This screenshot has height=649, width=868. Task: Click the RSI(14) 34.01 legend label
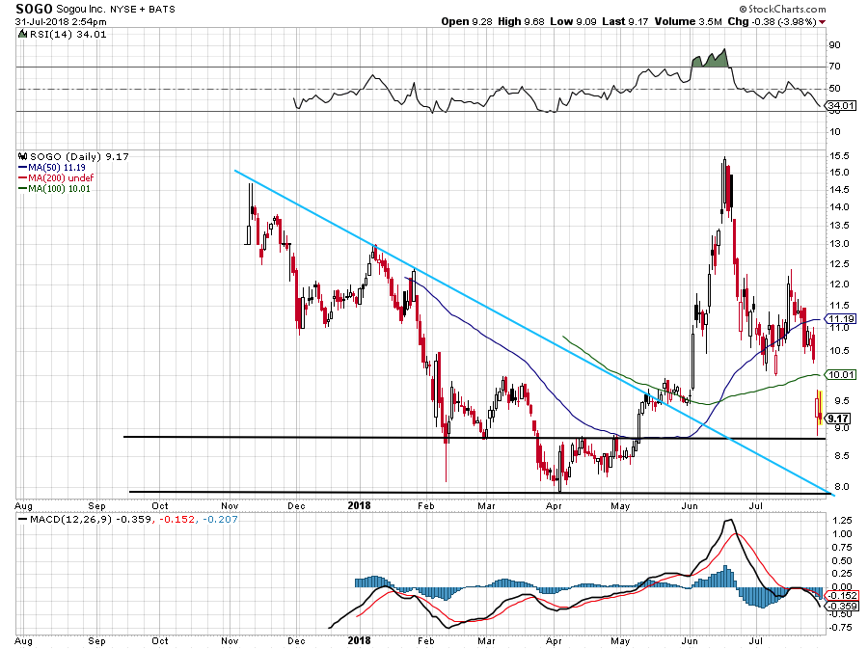pyautogui.click(x=68, y=34)
